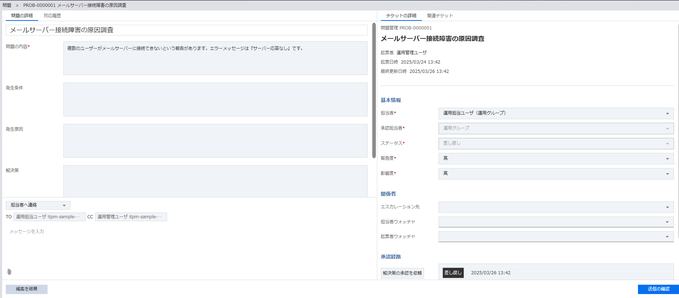Open the 担当者ウォッチャ dropdown
This screenshot has height=298, width=679.
point(556,222)
